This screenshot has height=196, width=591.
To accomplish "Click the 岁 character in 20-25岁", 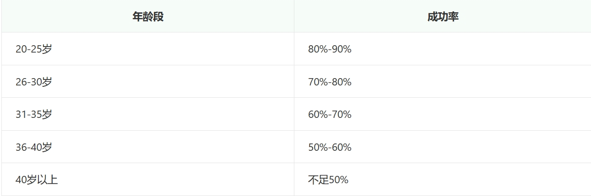I will tap(47, 49).
